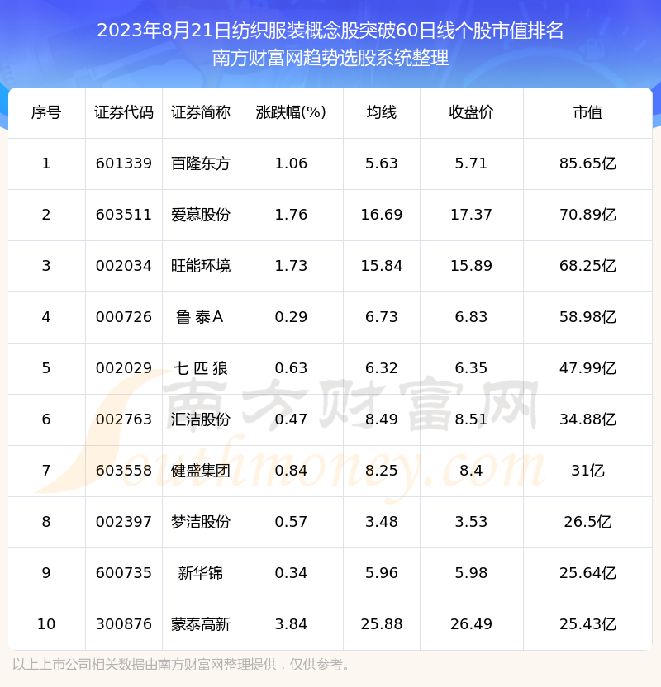661x687 pixels.
Task: Click market value 26.5亿
Action: click(587, 522)
